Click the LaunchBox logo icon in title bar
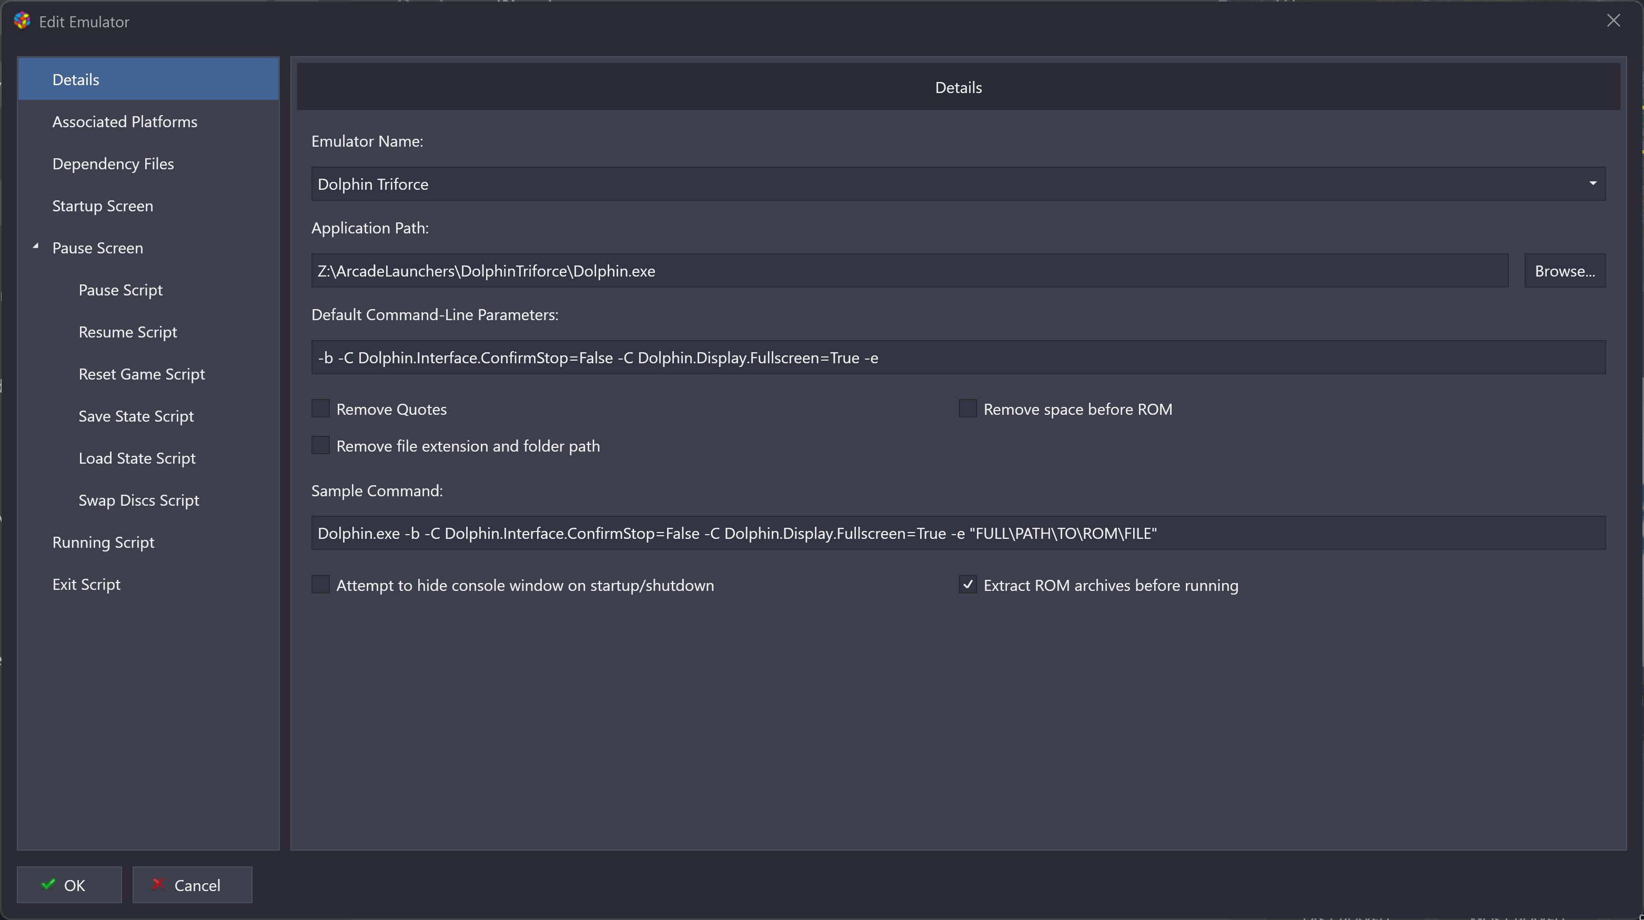Screen dimensions: 1644x920 (x=22, y=21)
